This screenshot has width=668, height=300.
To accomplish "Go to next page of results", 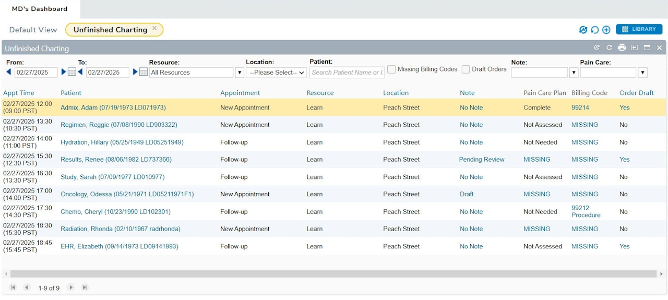I will [x=71, y=287].
